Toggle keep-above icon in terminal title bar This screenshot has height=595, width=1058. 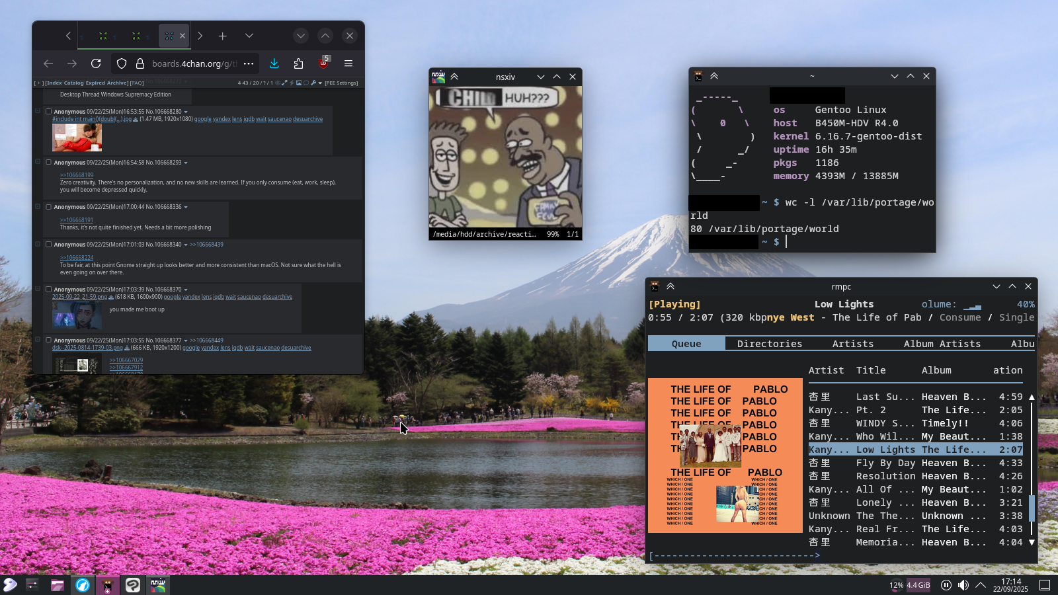coord(714,76)
